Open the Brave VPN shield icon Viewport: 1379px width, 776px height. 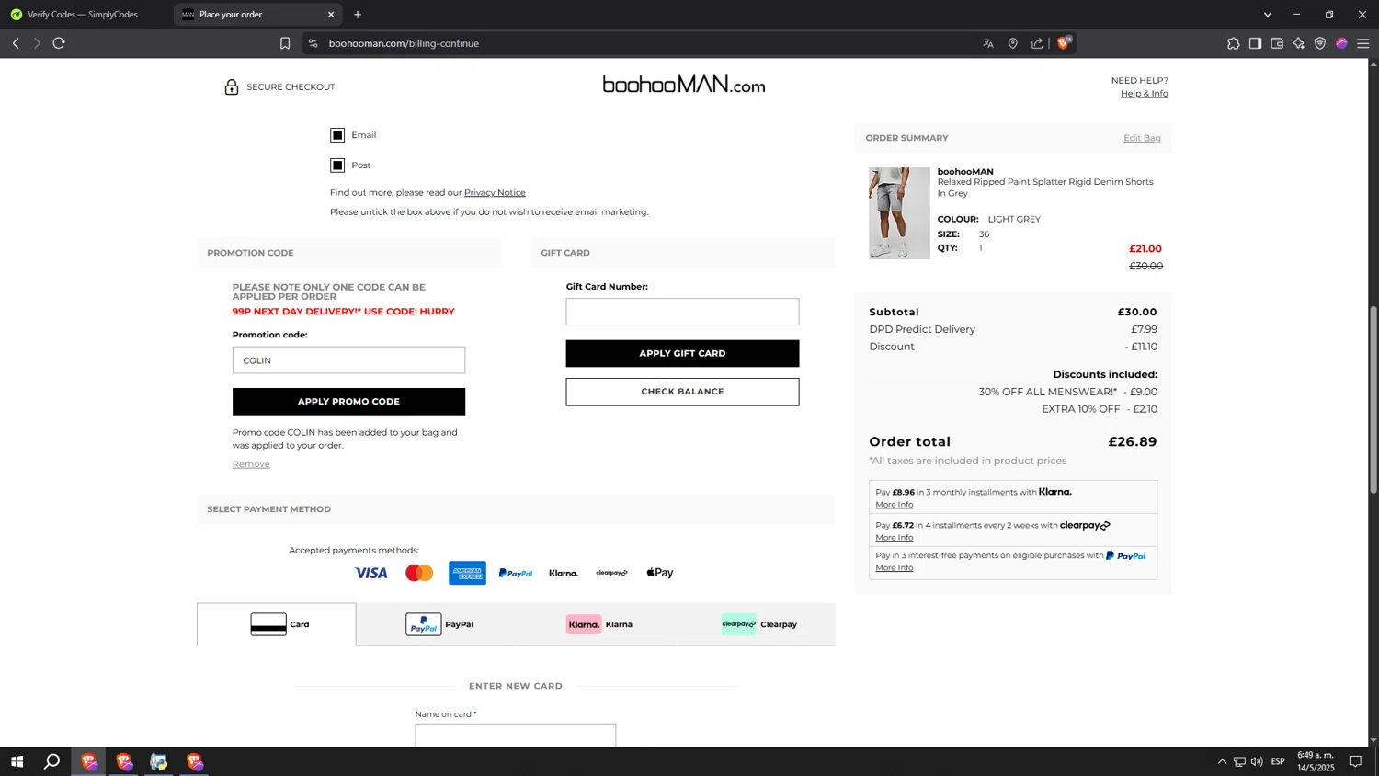point(1320,43)
